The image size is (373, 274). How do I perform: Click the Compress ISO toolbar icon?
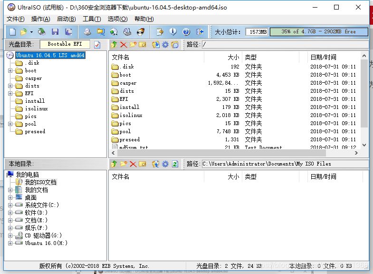[101, 32]
